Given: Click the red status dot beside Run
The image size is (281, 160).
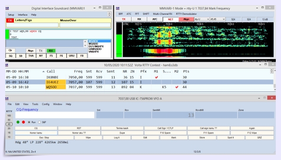Looking at the screenshot, I should pyautogui.click(x=23, y=122).
